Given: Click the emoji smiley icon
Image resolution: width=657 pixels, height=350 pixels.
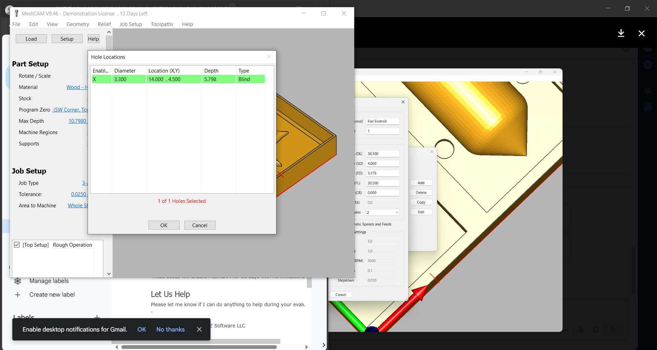Looking at the screenshot, I should 596,329.
